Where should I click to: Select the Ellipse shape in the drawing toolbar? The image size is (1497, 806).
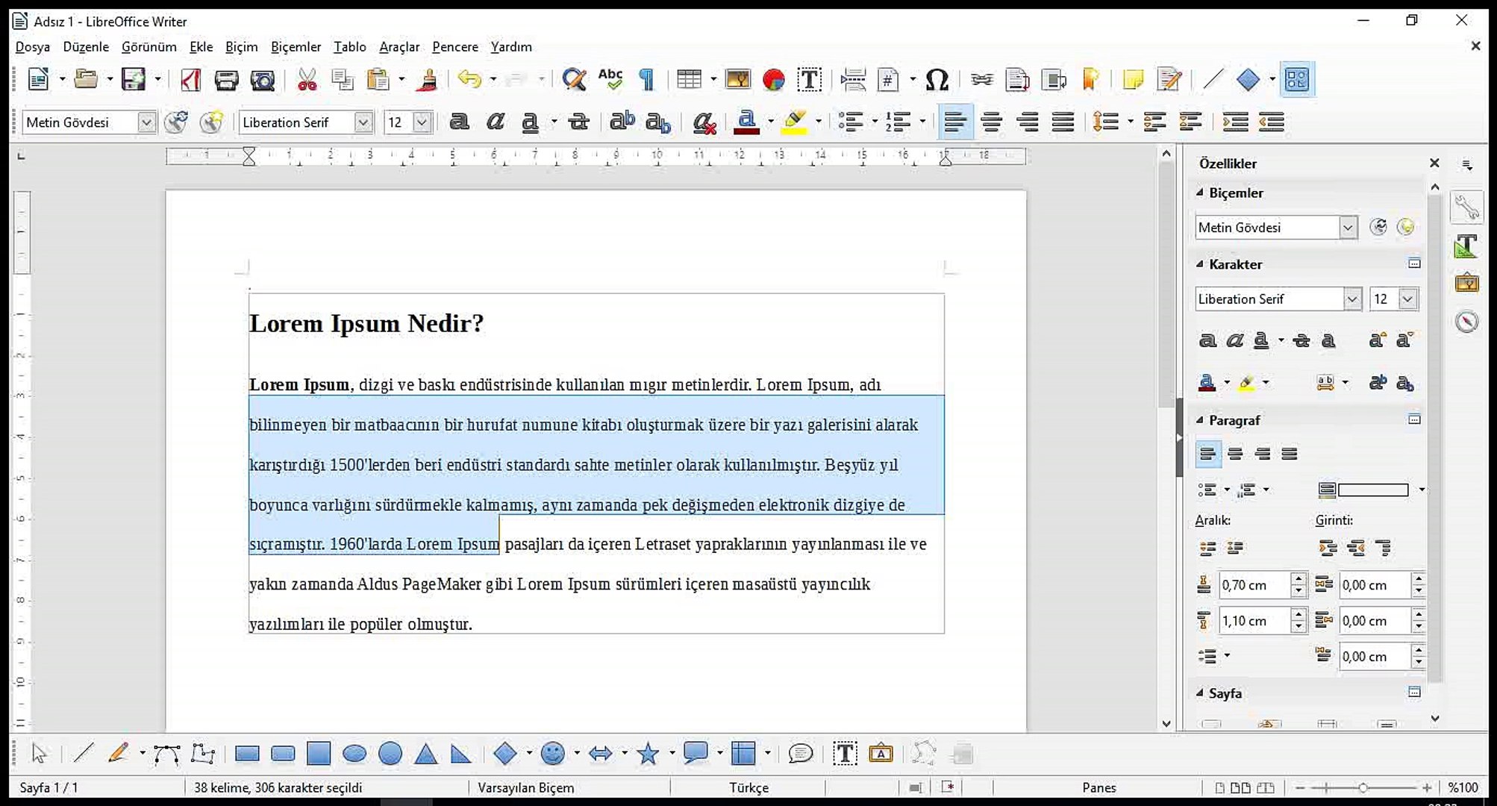click(x=354, y=754)
